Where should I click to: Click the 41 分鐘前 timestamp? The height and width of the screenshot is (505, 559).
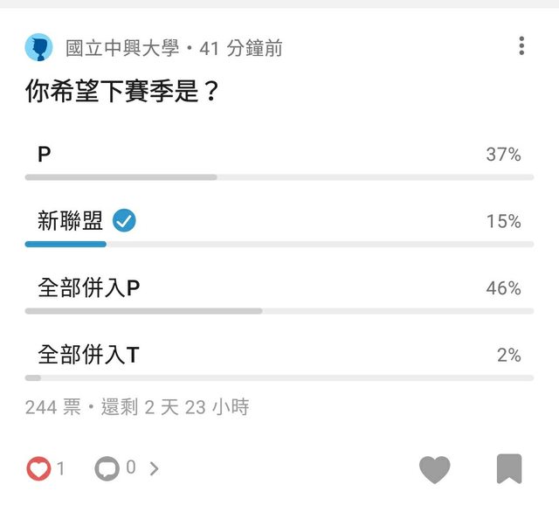pos(241,48)
